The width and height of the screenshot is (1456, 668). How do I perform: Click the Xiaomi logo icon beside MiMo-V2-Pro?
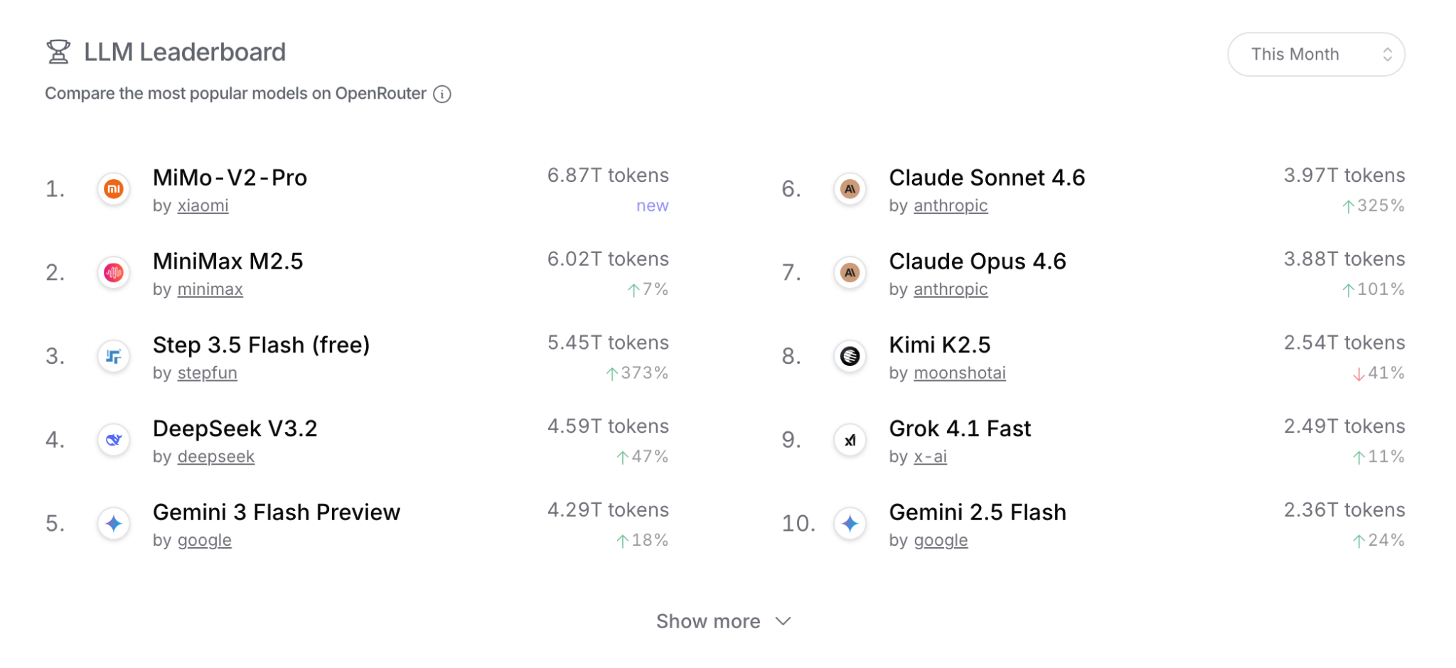[x=114, y=189]
